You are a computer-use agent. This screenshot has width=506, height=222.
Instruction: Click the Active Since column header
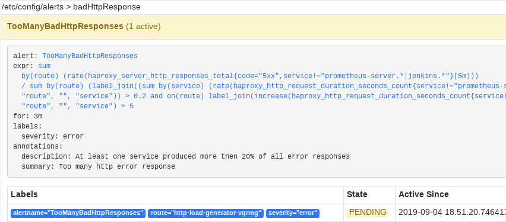click(x=423, y=194)
